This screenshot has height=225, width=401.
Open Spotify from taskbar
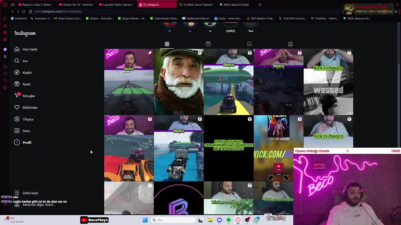tap(229, 220)
